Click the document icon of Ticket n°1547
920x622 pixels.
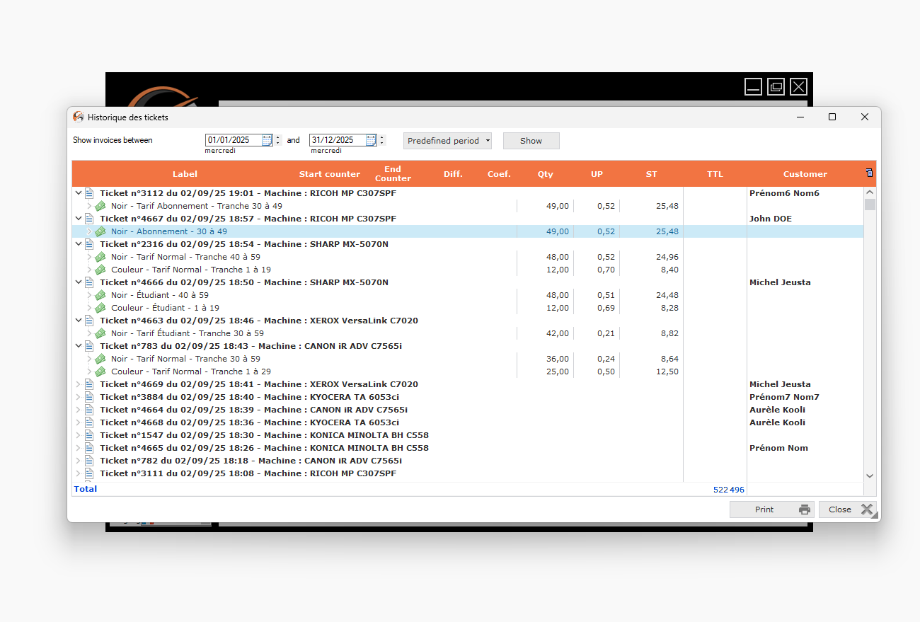click(x=89, y=435)
